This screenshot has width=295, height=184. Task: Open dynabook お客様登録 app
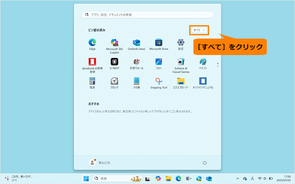click(x=92, y=66)
